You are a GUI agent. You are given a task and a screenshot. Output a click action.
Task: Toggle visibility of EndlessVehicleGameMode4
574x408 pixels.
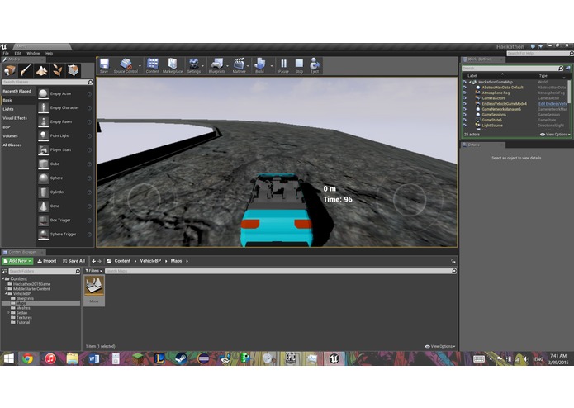pyautogui.click(x=464, y=103)
